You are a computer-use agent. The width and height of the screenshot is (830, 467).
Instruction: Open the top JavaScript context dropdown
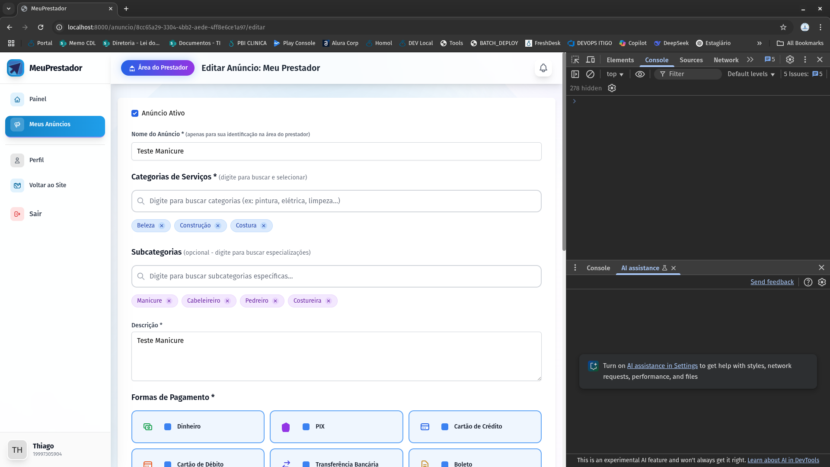615,74
